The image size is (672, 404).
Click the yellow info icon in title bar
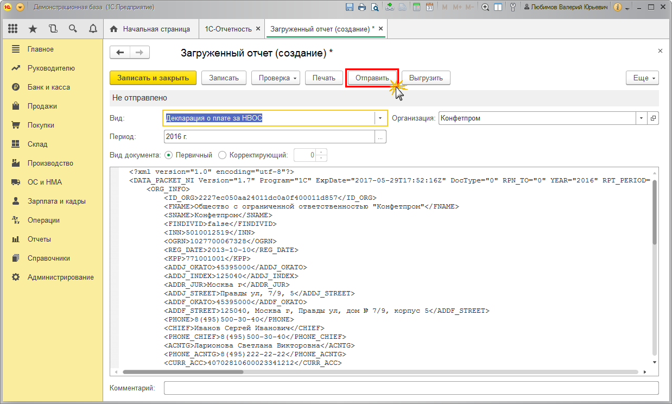(x=618, y=8)
